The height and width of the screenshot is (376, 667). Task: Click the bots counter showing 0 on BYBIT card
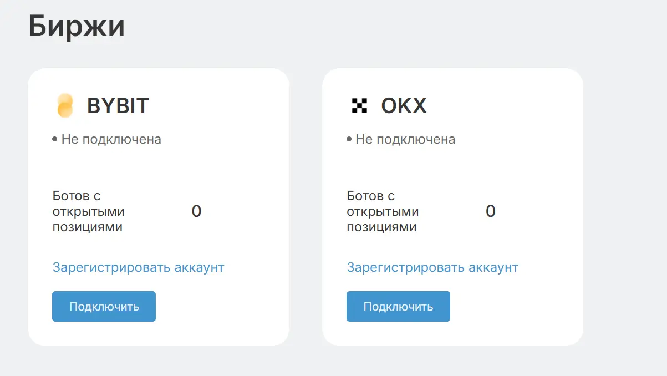coord(196,211)
